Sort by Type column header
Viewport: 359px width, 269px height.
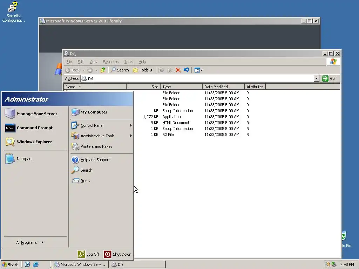click(181, 87)
